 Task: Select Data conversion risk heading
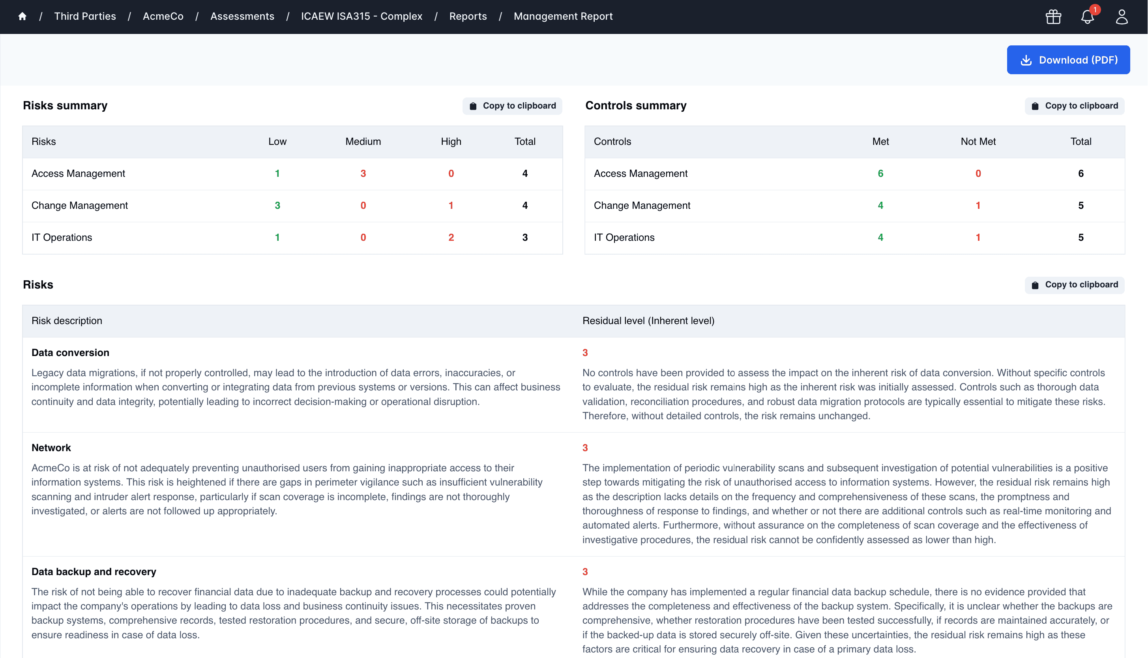coord(71,352)
